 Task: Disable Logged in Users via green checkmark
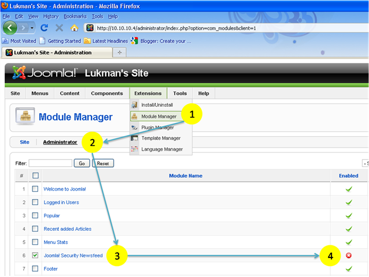(349, 202)
